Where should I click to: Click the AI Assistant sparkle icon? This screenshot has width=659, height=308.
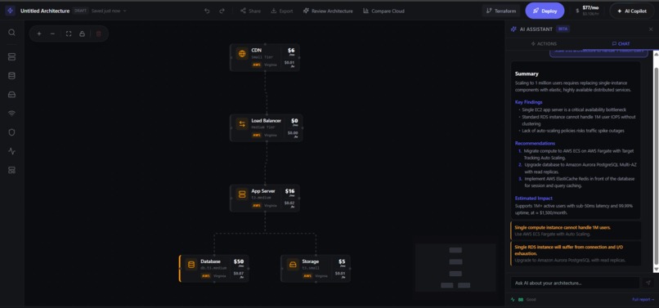pyautogui.click(x=513, y=29)
